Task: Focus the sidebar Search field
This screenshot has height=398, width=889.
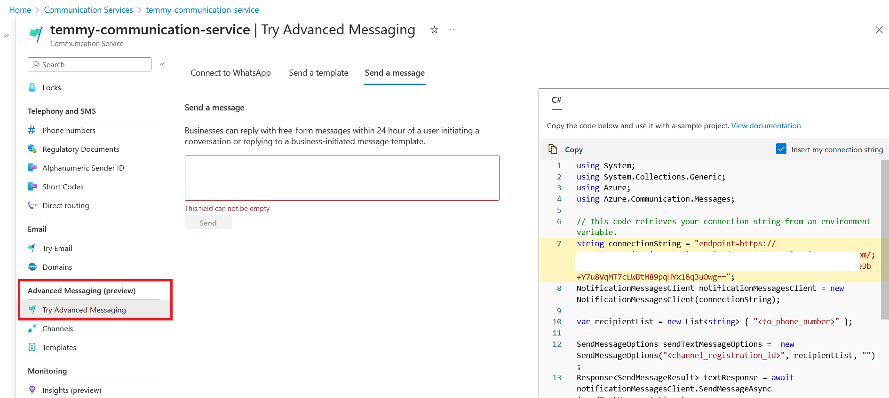Action: click(x=89, y=64)
